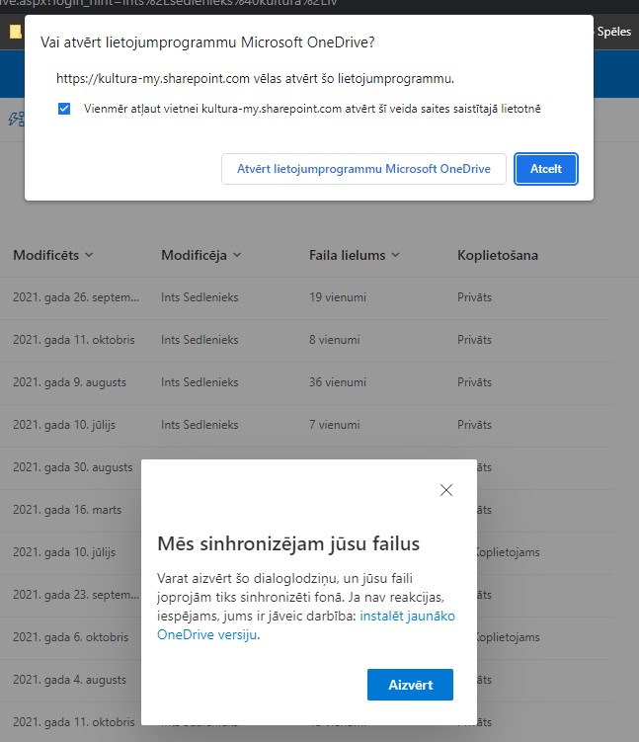
Task: Click the 7 vienumi size cell
Action: (335, 425)
